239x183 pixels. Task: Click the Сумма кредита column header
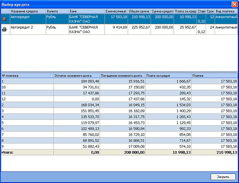tap(162, 11)
